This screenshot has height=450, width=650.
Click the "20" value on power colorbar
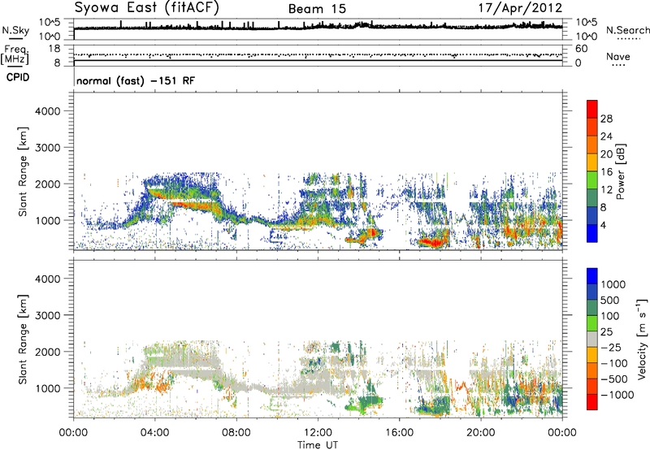tap(606, 154)
